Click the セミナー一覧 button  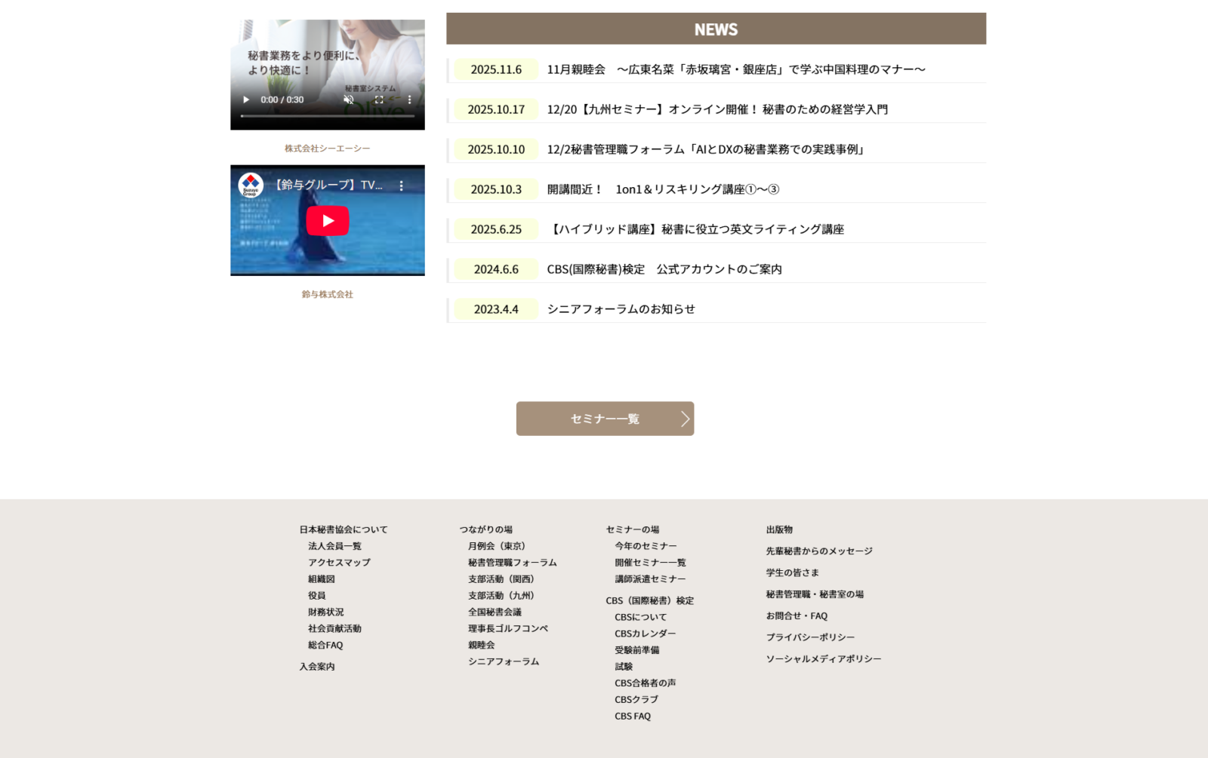(605, 419)
